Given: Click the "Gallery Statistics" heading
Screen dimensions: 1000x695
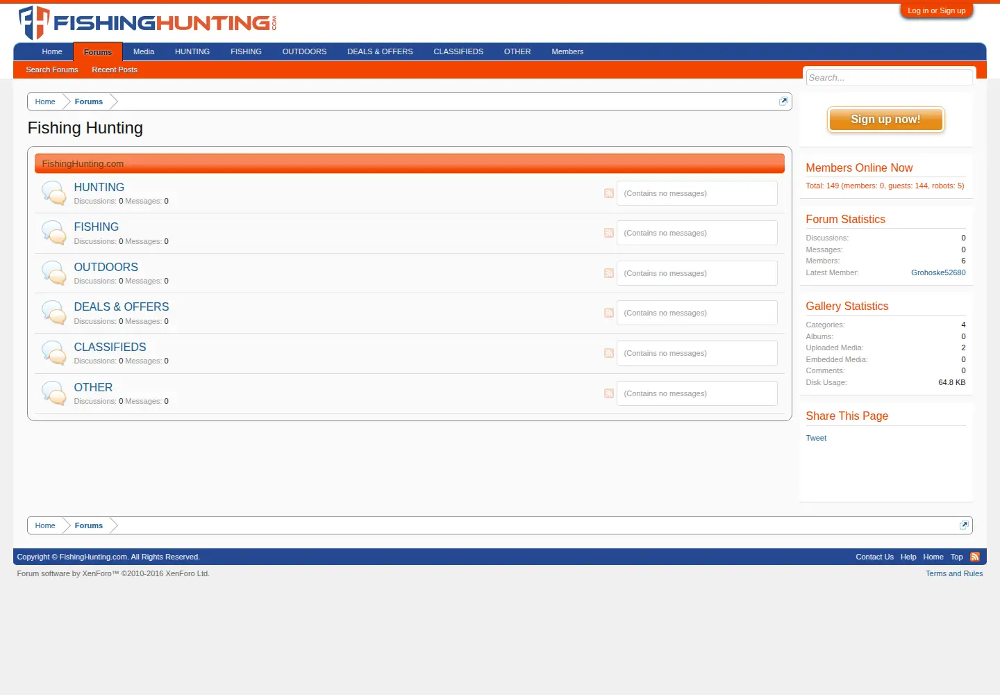Looking at the screenshot, I should pos(847,306).
